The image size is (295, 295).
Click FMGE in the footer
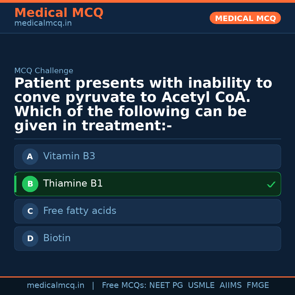[258, 285]
